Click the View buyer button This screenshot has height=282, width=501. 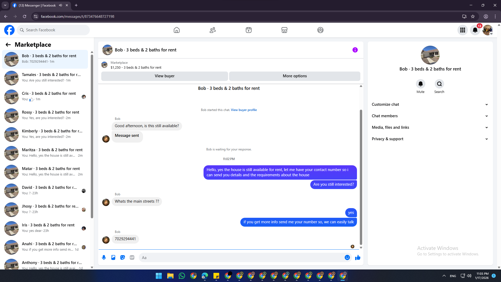[x=164, y=76]
